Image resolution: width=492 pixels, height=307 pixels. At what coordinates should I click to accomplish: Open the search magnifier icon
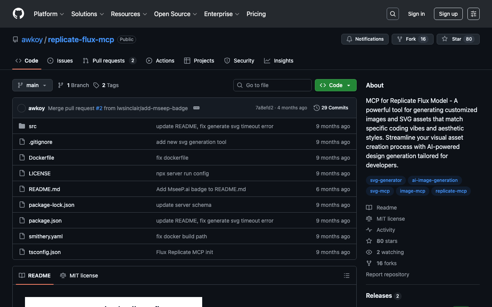[392, 14]
